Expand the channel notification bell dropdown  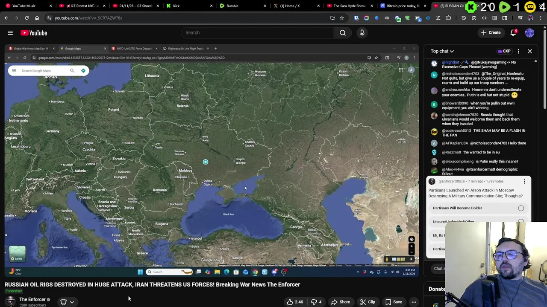(67, 302)
